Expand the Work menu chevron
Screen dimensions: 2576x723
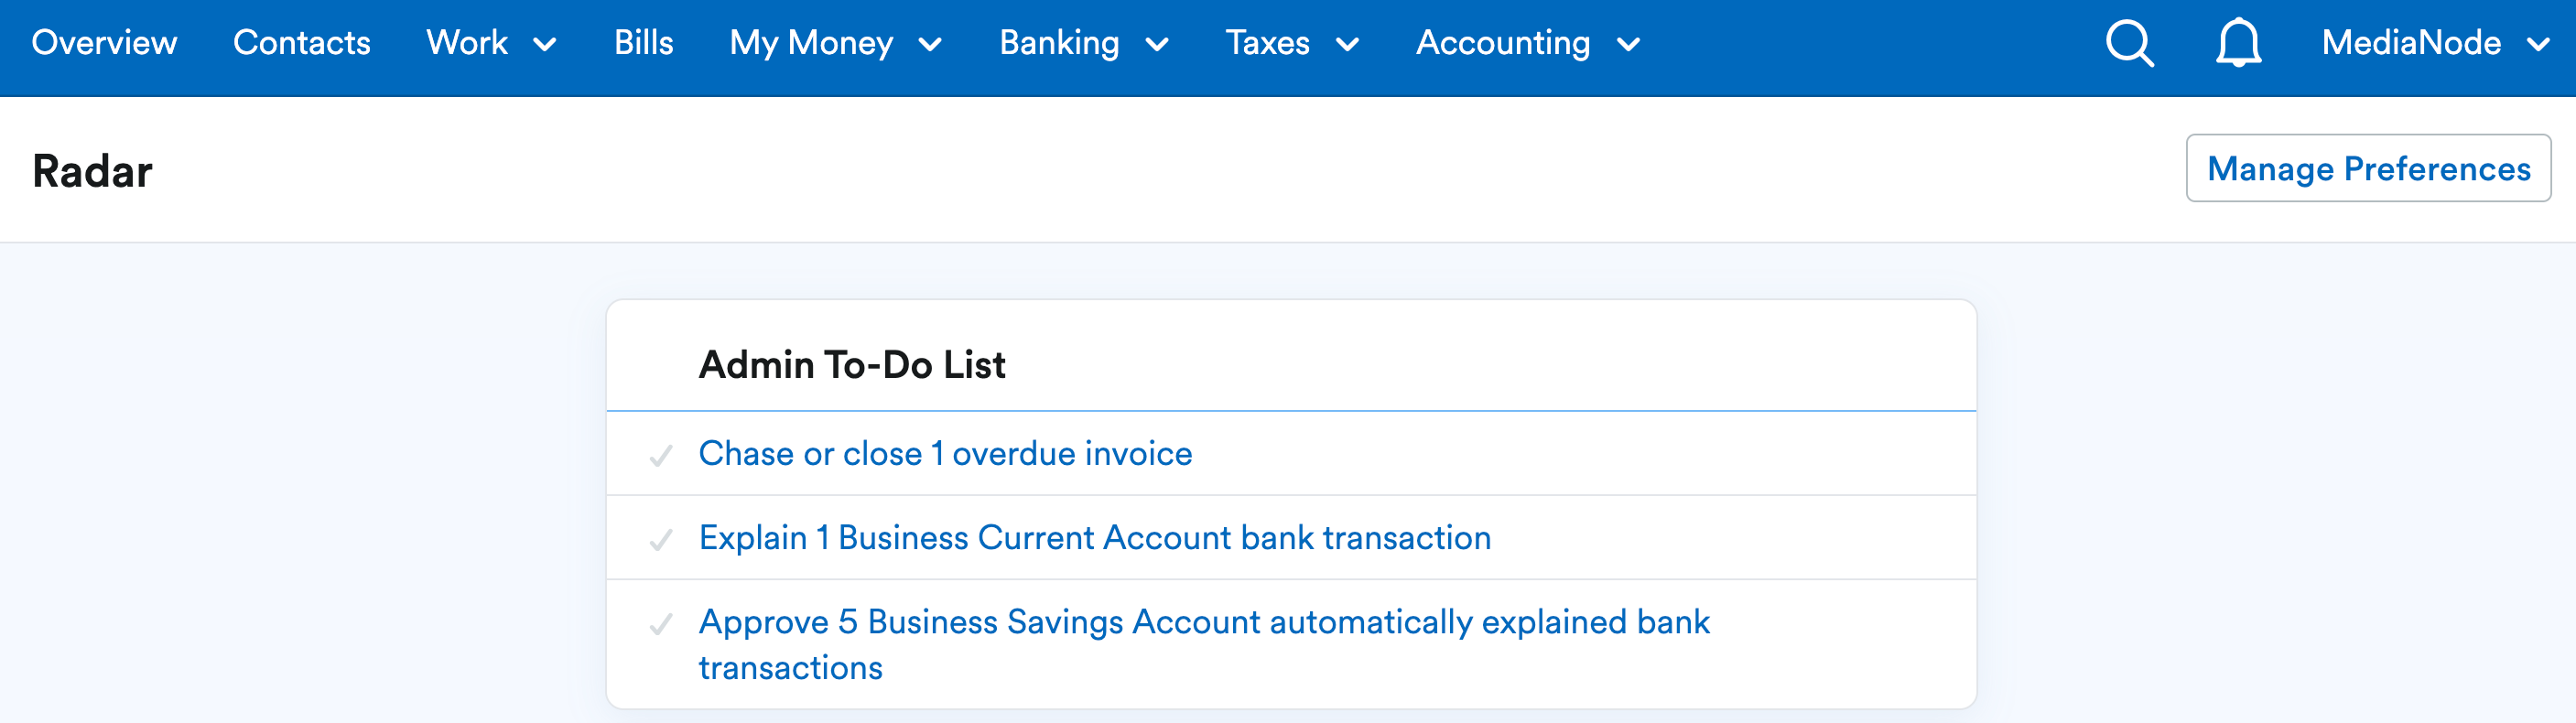pyautogui.click(x=545, y=45)
